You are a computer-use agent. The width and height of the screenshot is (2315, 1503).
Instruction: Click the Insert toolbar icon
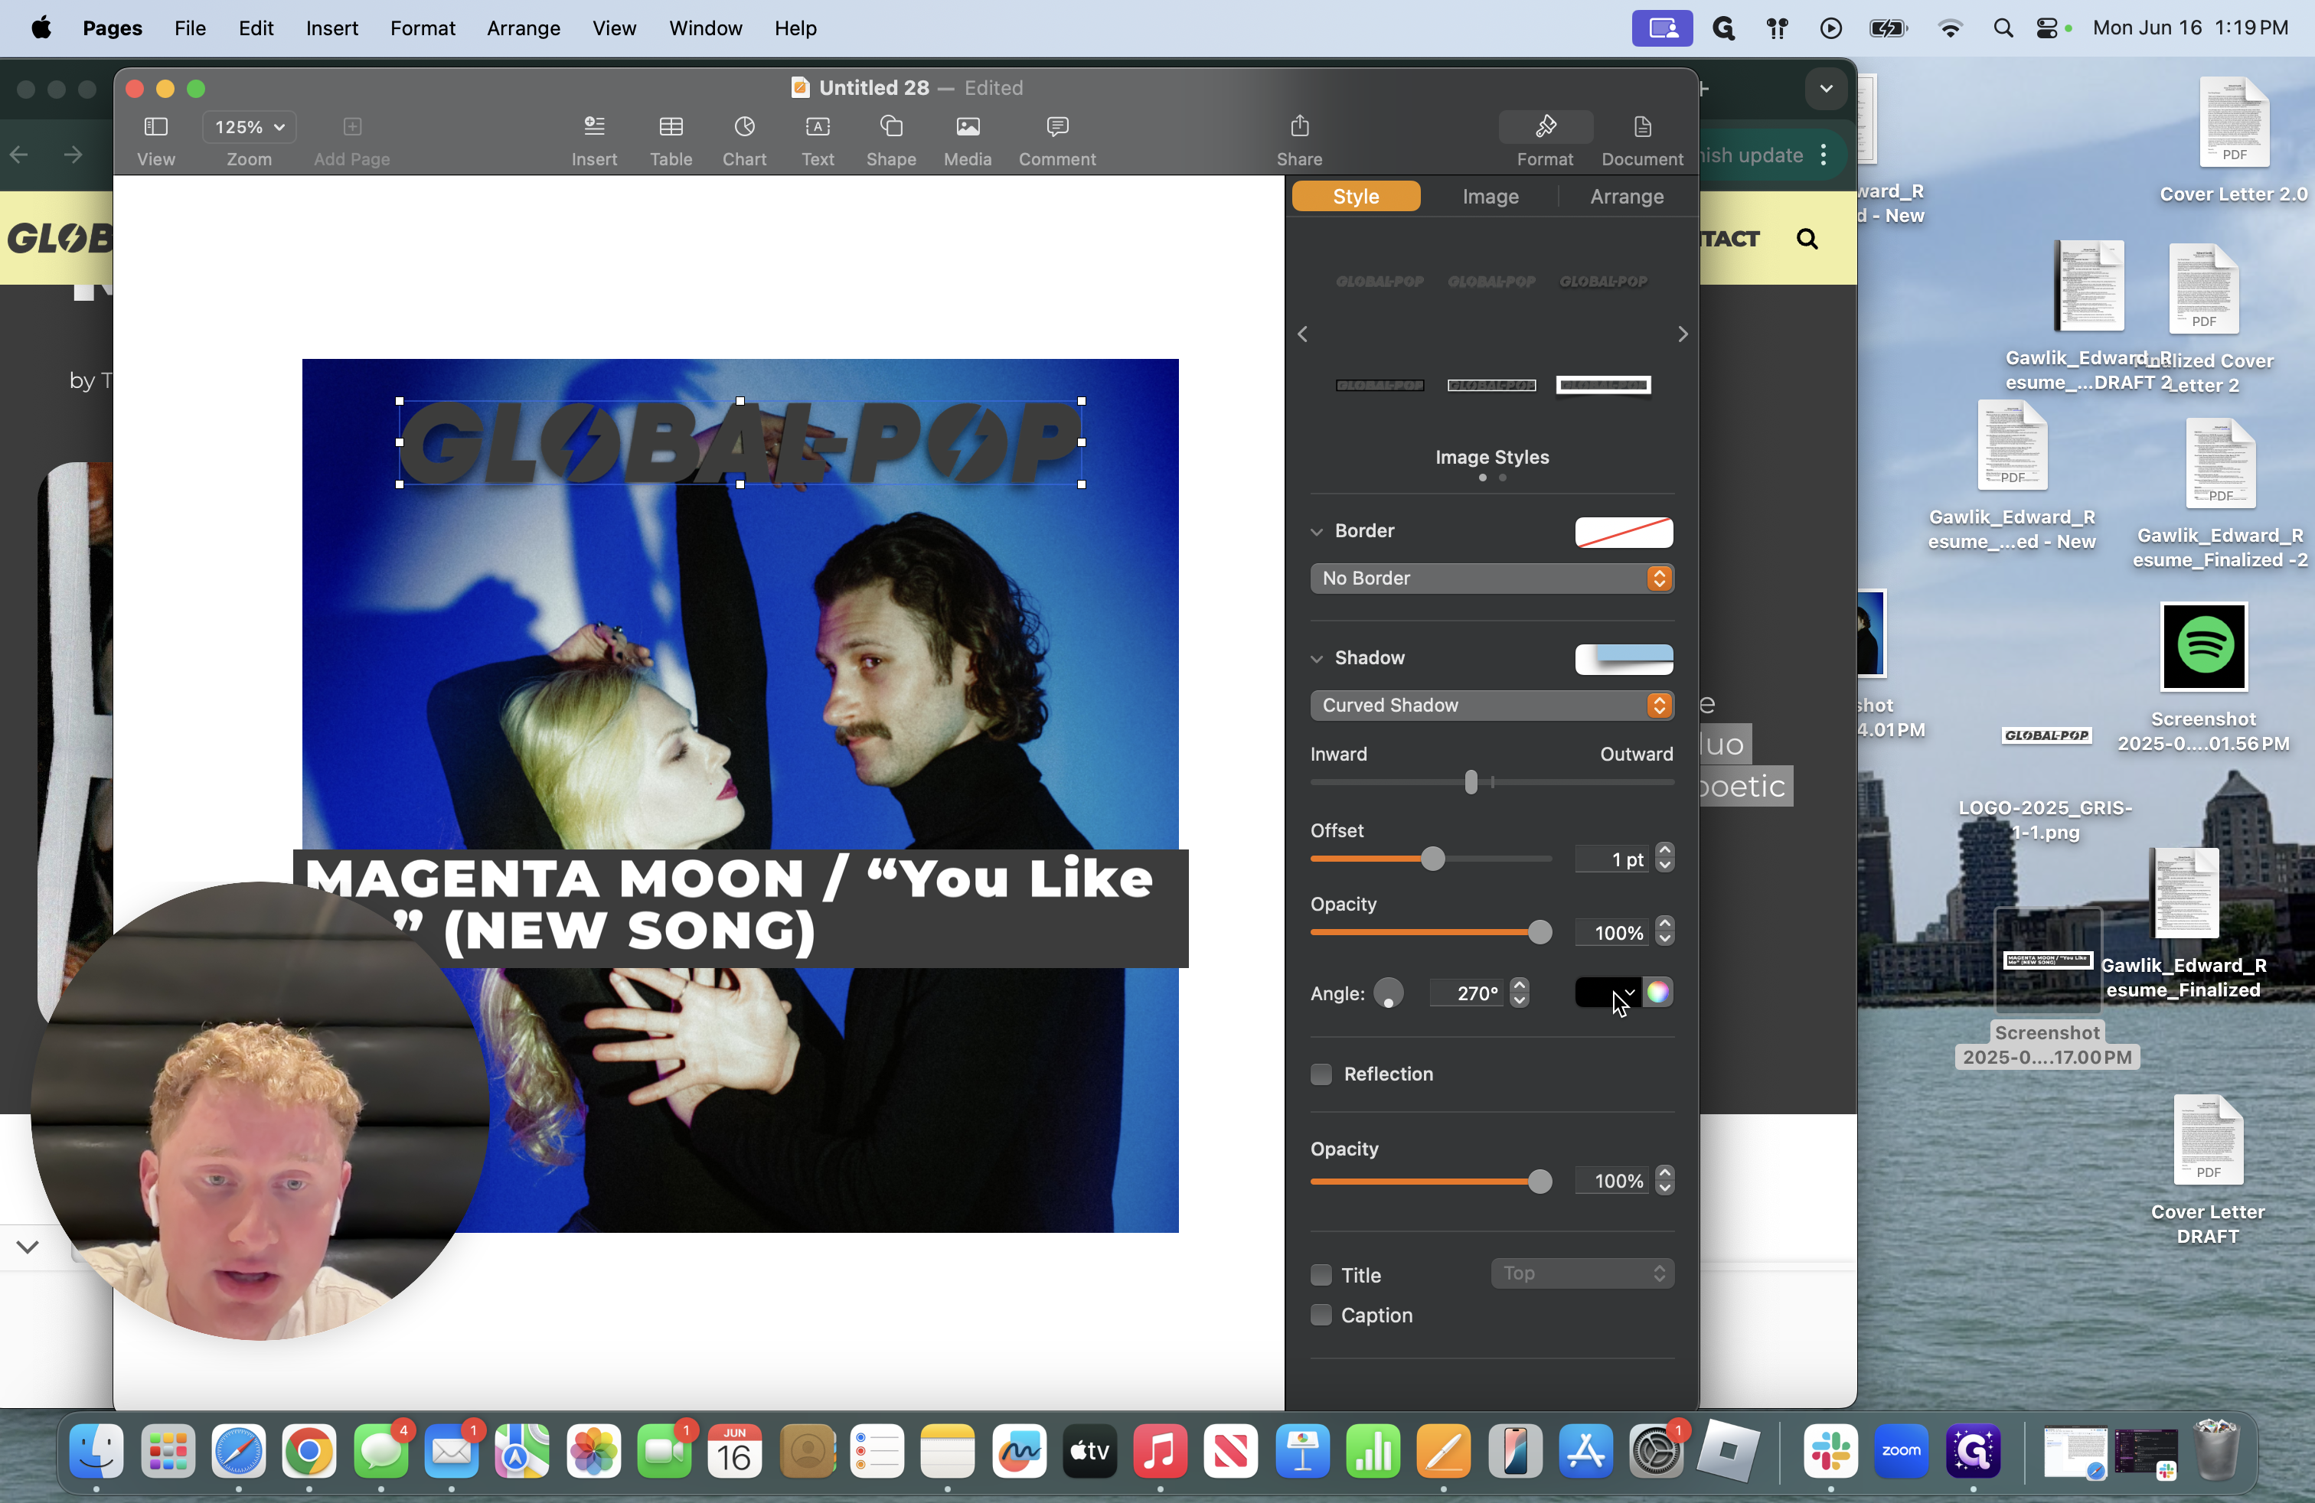pos(593,126)
